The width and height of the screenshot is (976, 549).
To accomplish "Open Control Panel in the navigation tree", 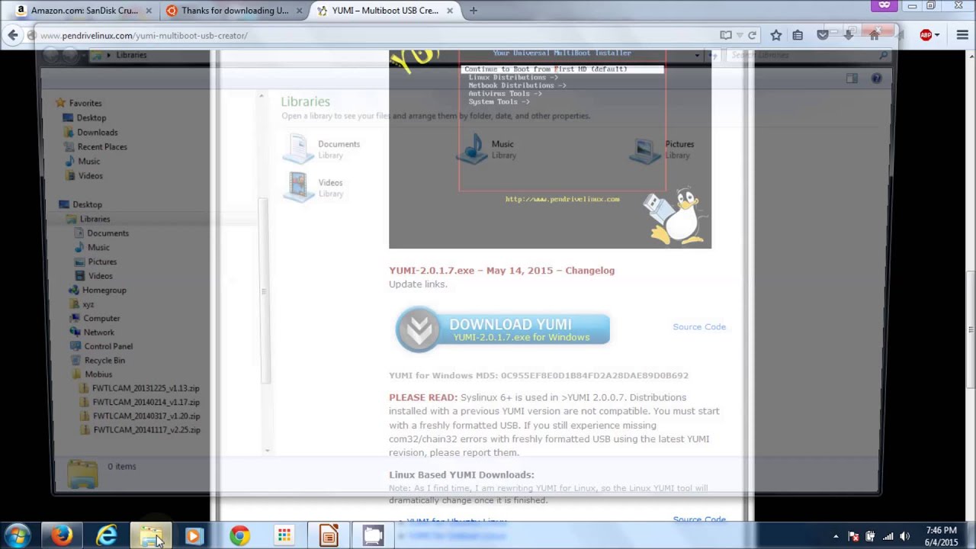I will pos(108,346).
